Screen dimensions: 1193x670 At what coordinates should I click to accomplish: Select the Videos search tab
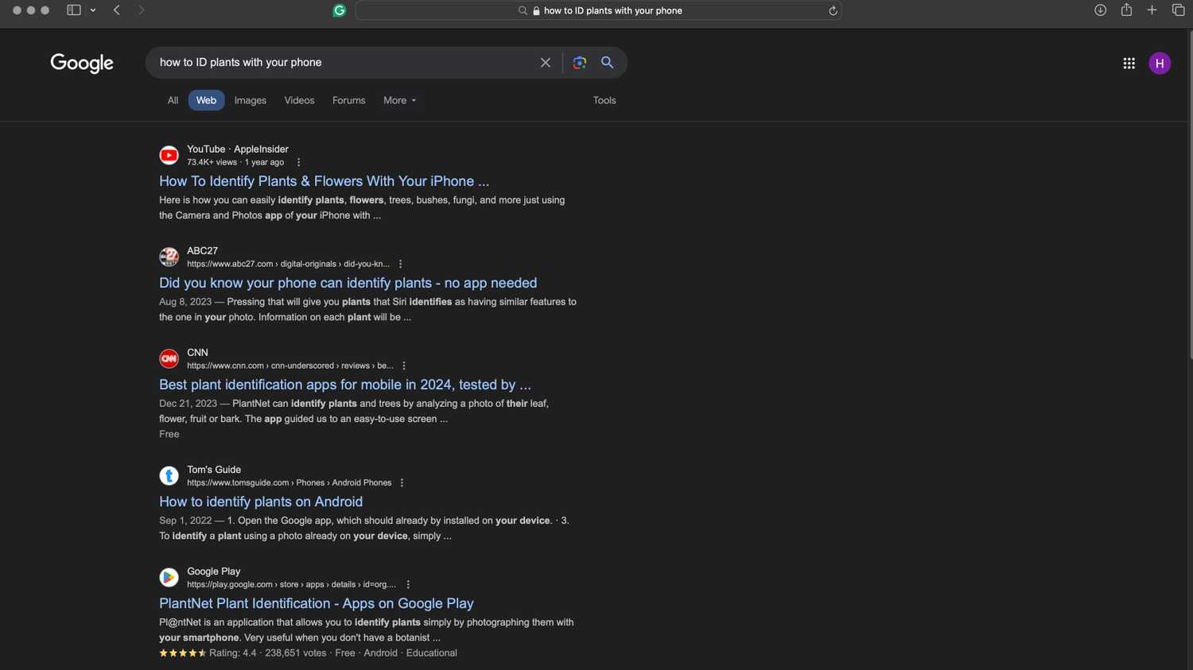[299, 100]
